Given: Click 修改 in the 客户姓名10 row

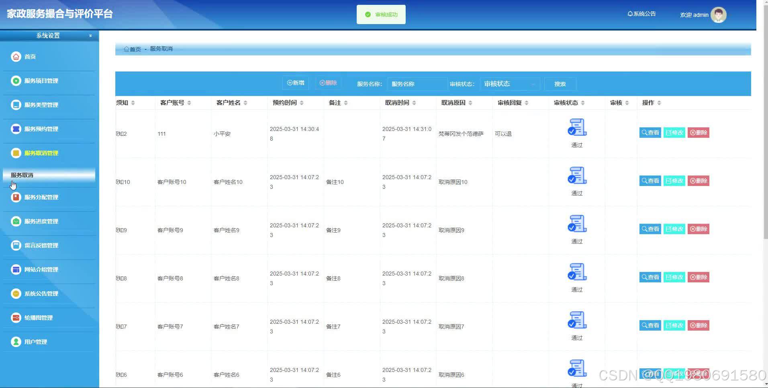Looking at the screenshot, I should tap(674, 181).
